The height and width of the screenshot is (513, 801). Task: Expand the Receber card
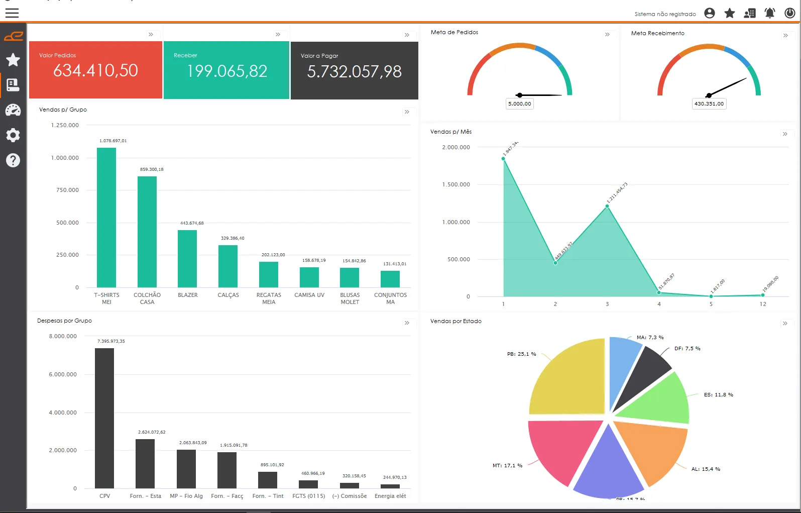pyautogui.click(x=278, y=34)
